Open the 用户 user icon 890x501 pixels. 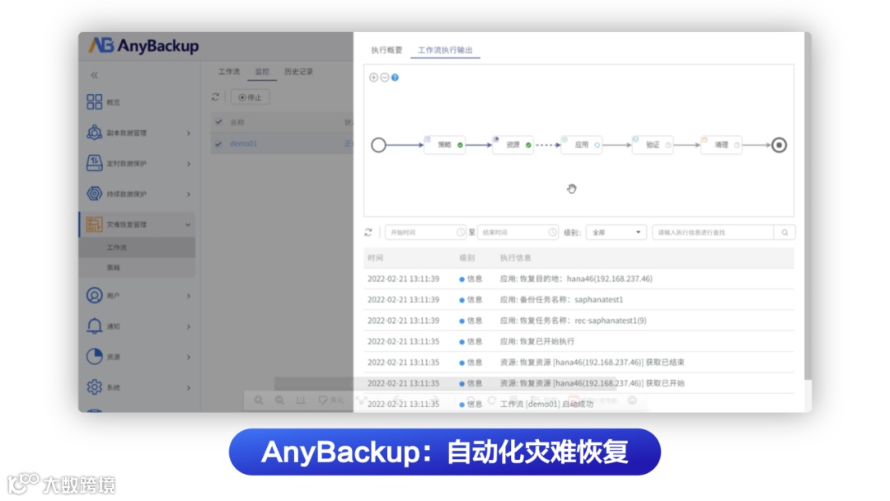(94, 295)
